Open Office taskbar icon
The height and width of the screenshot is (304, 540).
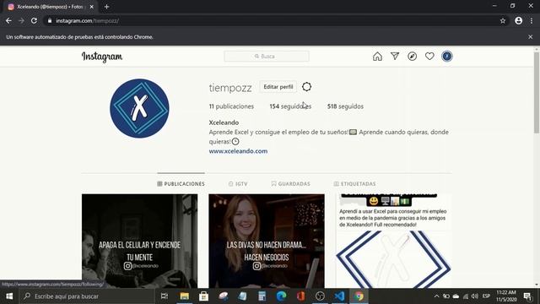click(x=300, y=296)
